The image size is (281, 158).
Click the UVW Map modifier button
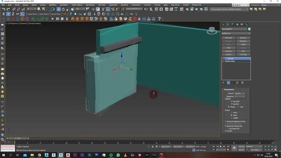click(x=243, y=54)
